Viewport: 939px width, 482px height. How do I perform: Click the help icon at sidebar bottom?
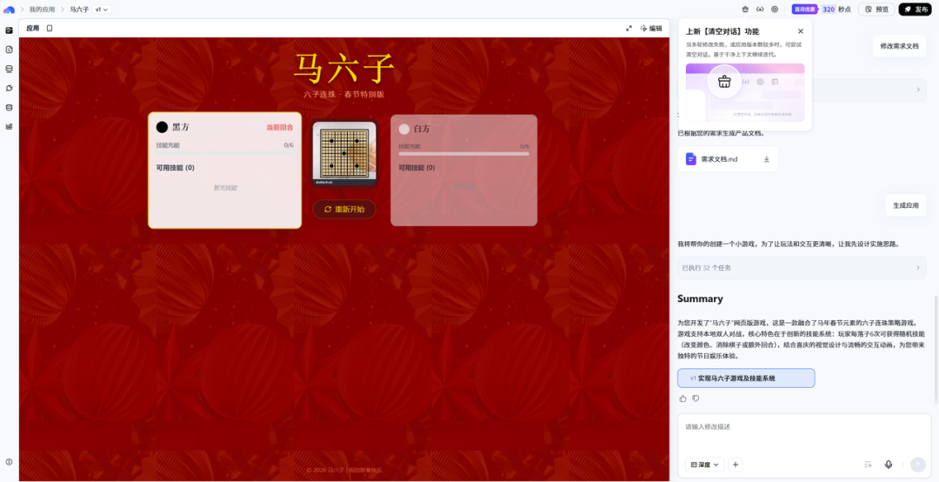click(9, 462)
